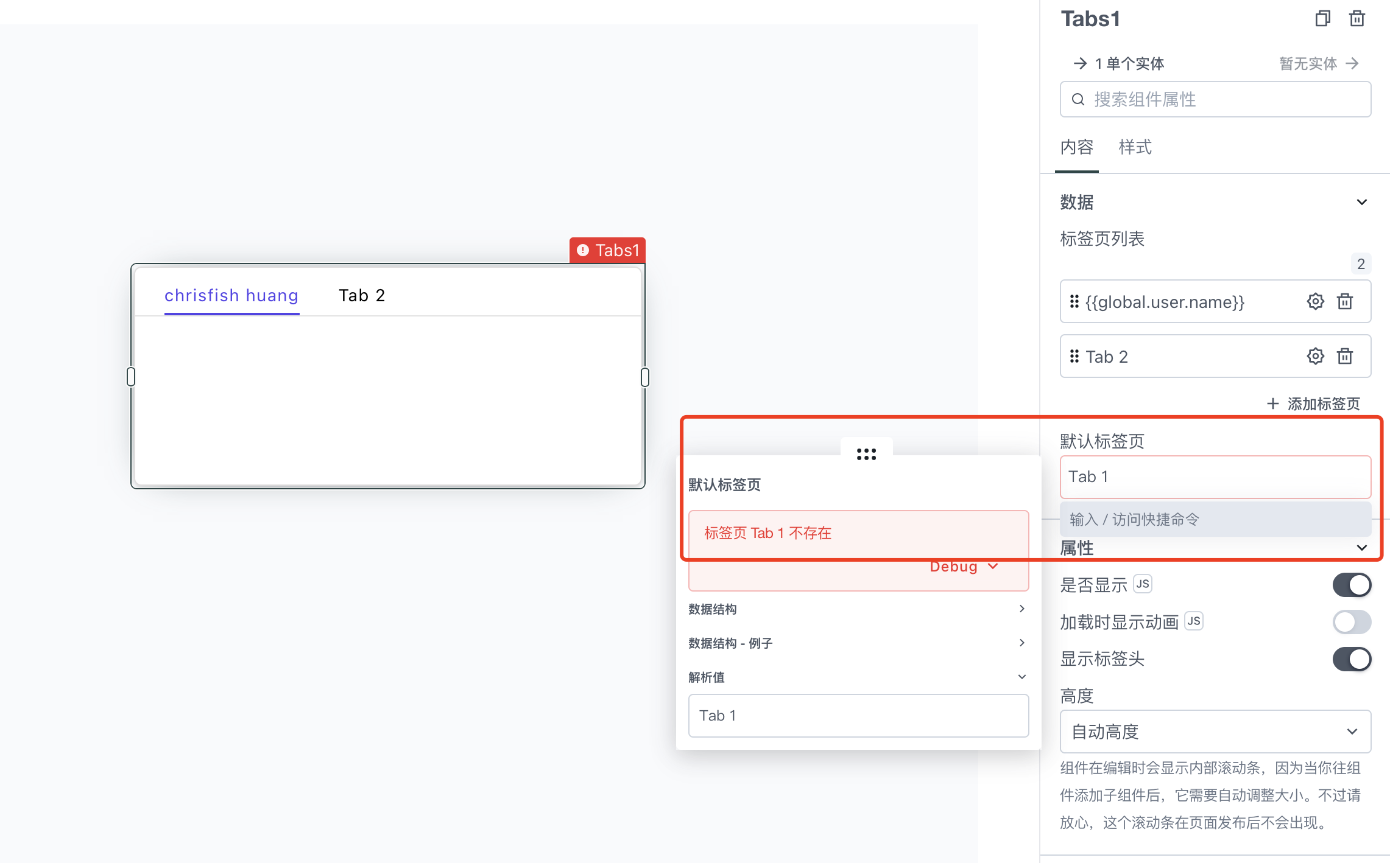The image size is (1390, 863).
Task: Click the 1 单个实体 link
Action: [1129, 63]
